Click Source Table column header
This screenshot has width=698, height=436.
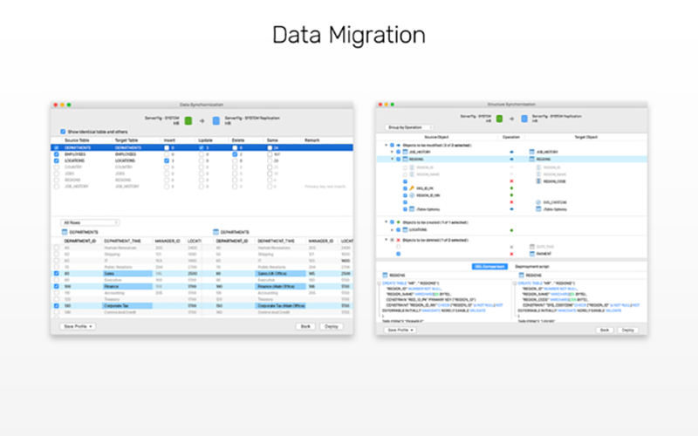[x=77, y=140]
